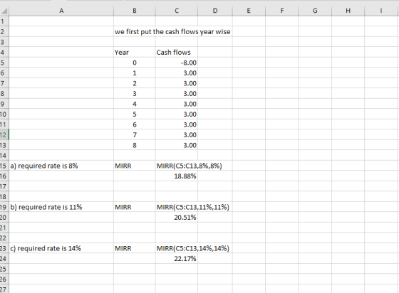Image resolution: width=399 pixels, height=293 pixels.
Task: Select column A header
Action: pos(61,11)
